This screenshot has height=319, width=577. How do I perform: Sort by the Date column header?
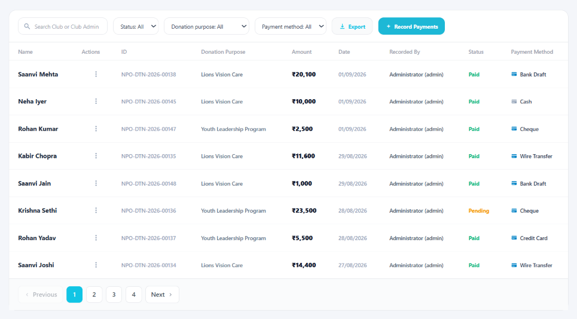tap(344, 52)
